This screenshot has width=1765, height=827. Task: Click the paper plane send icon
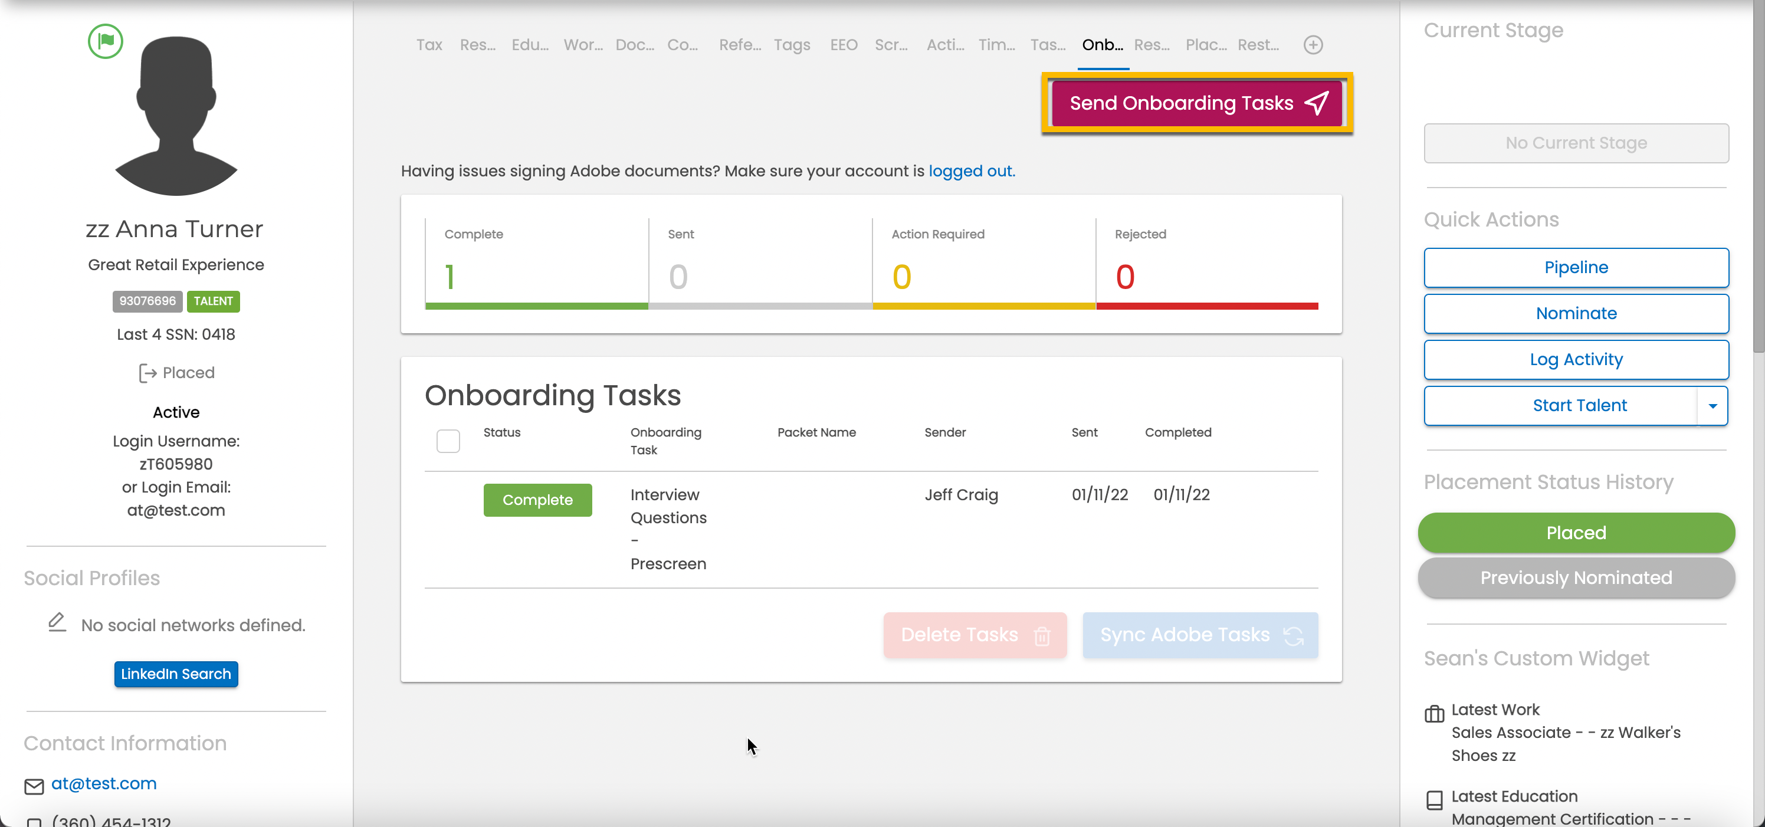click(1316, 103)
